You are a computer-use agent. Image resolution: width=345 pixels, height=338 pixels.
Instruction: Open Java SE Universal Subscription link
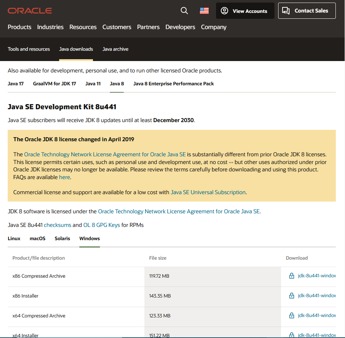click(x=208, y=192)
